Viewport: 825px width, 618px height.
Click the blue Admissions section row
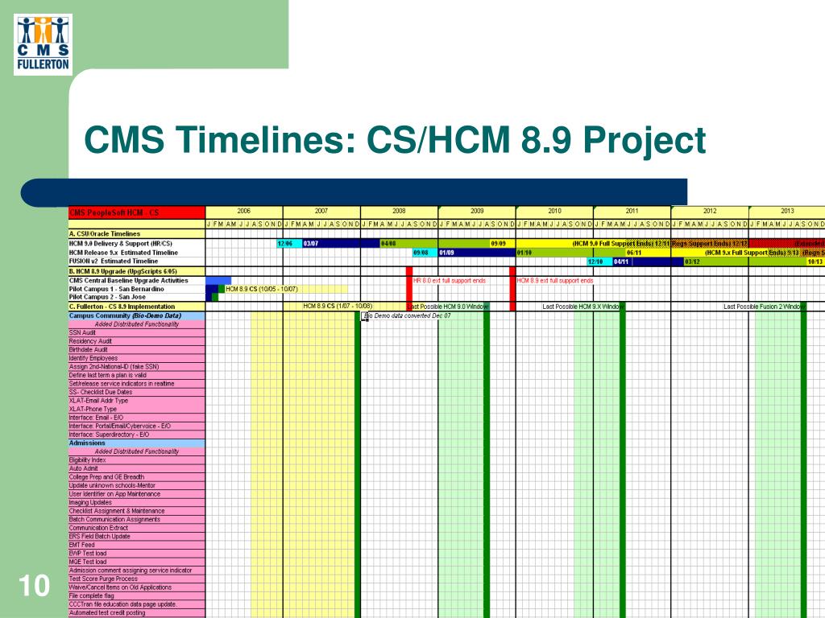[x=137, y=443]
